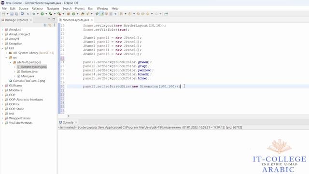Close the Package Explorer view
The width and height of the screenshot is (309, 174).
point(31,20)
